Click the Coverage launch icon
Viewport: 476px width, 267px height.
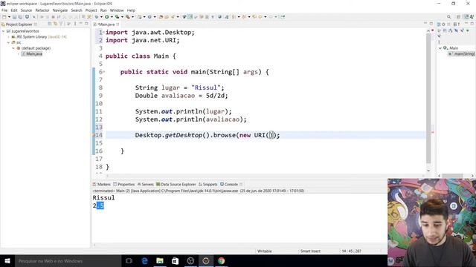117,17
